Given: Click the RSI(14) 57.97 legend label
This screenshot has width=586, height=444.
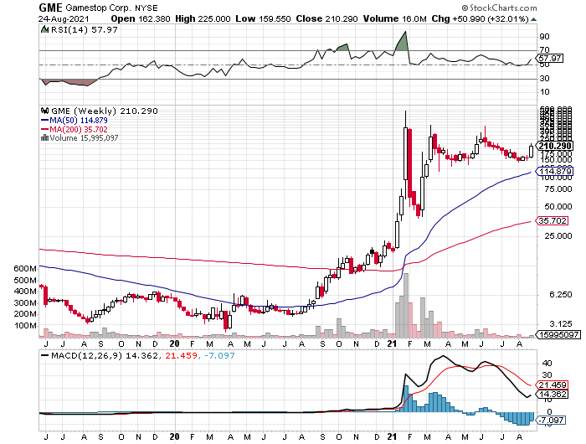Looking at the screenshot, I should pyautogui.click(x=85, y=30).
